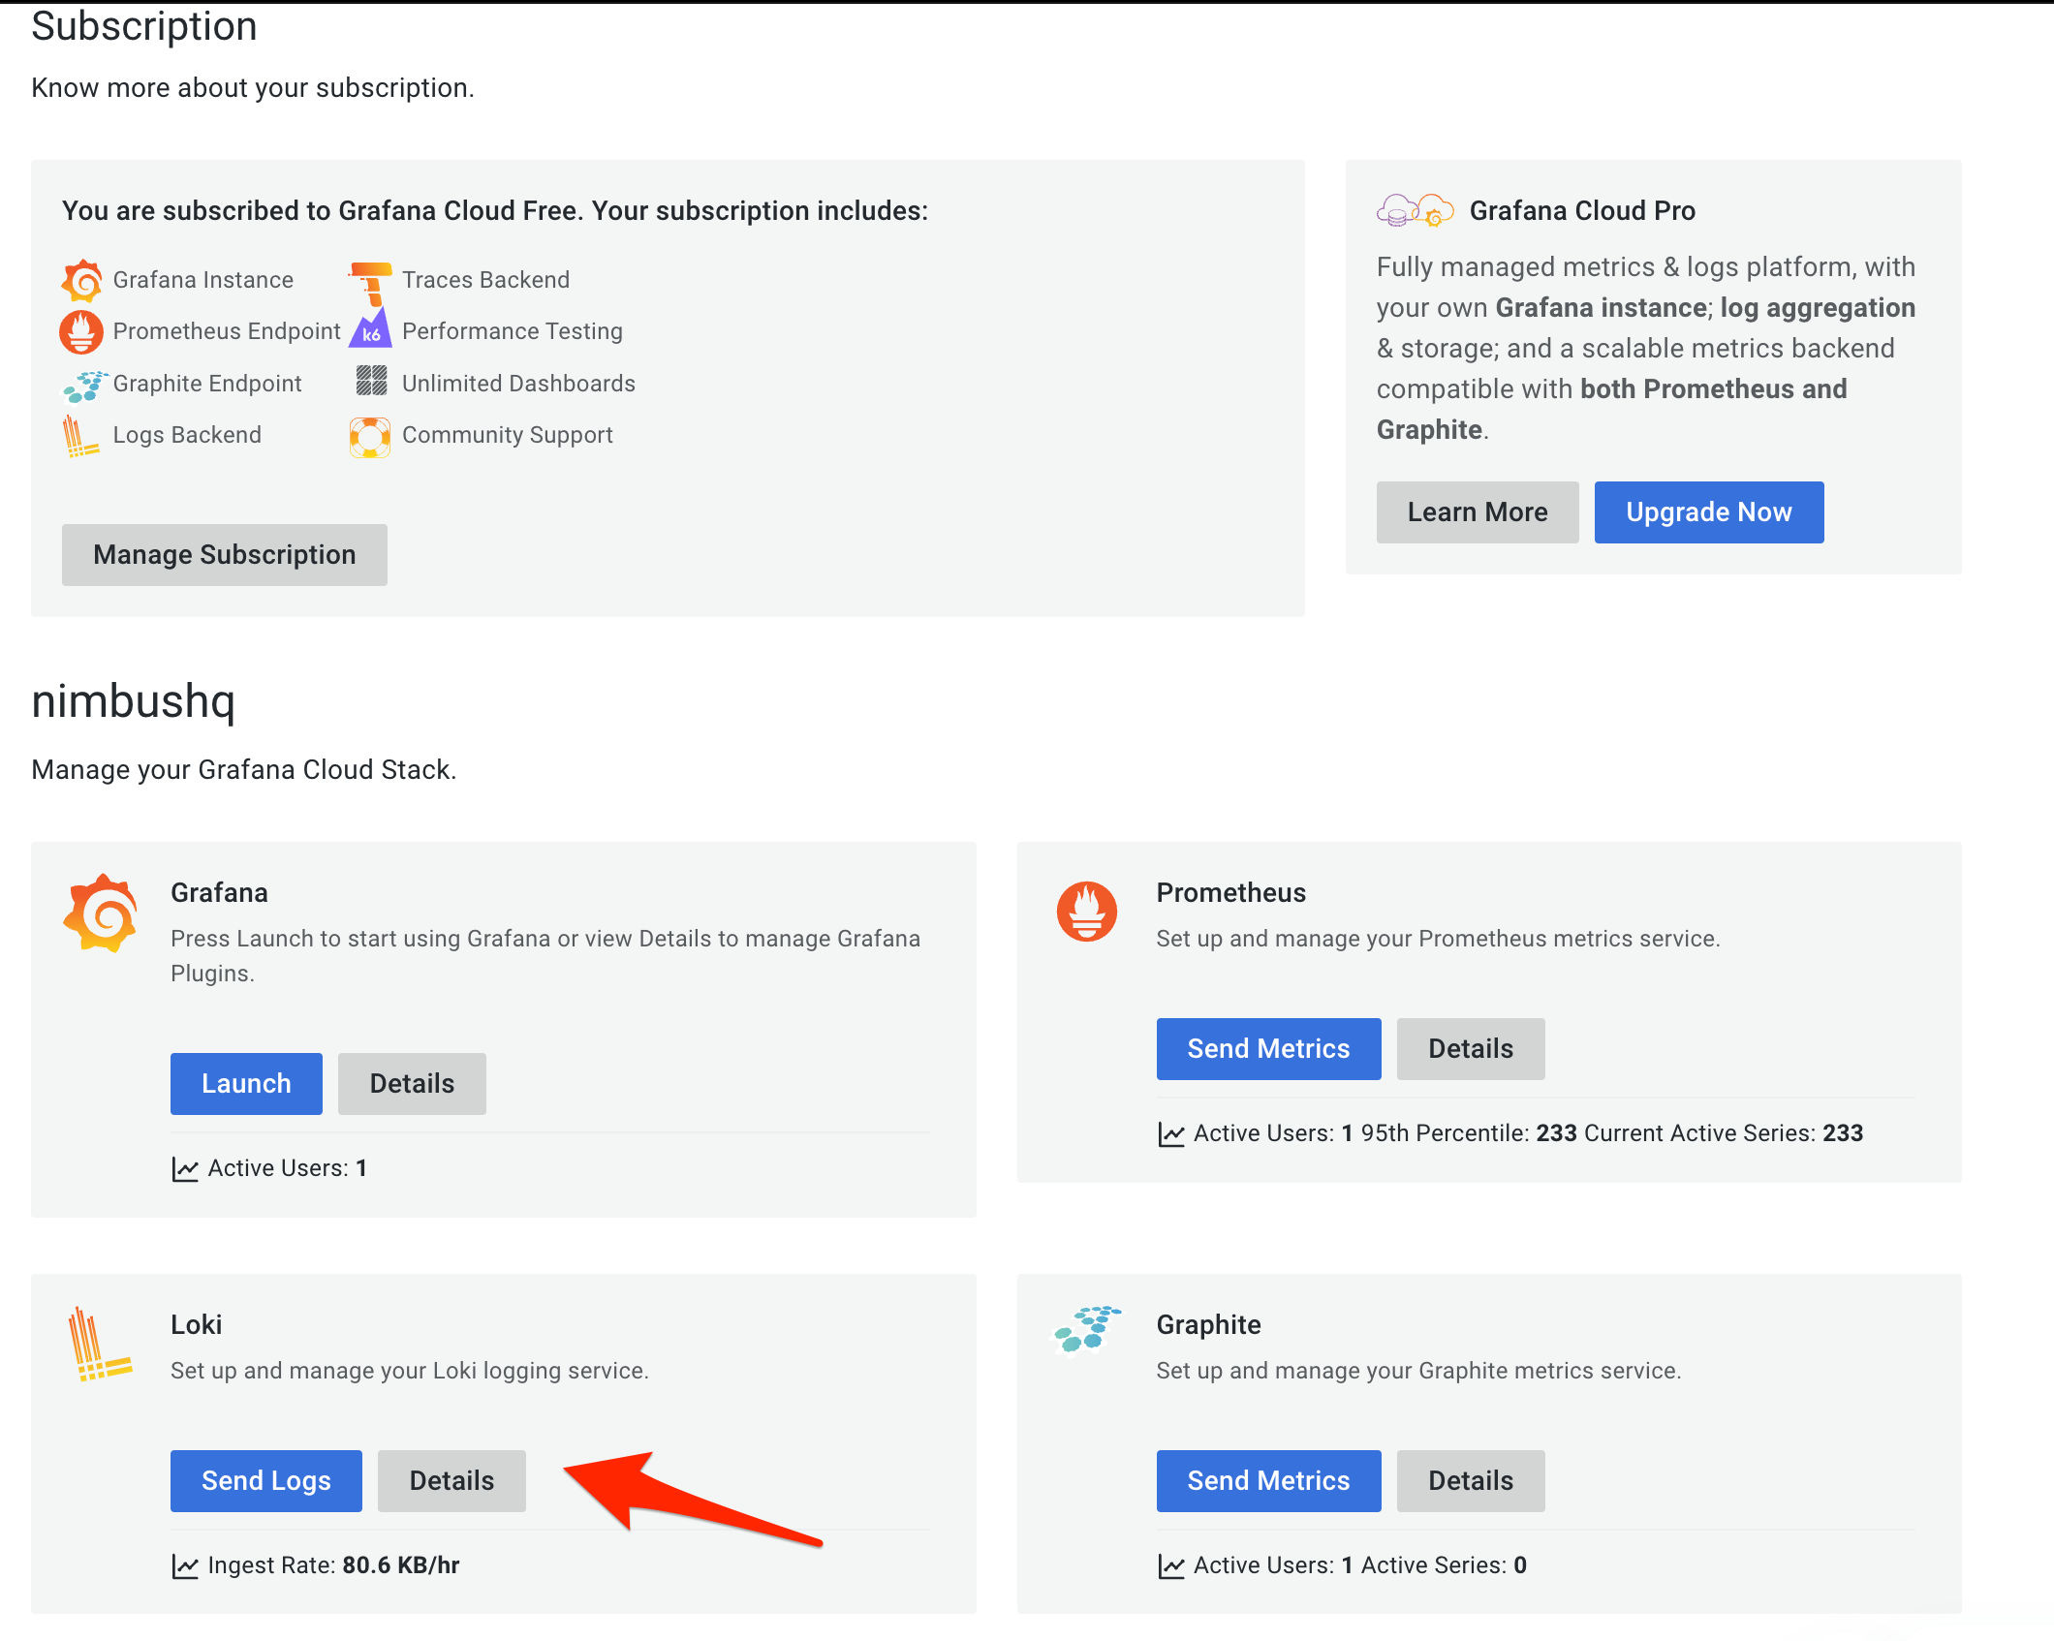
Task: Click the large Grafana logo in stack card
Action: [101, 913]
